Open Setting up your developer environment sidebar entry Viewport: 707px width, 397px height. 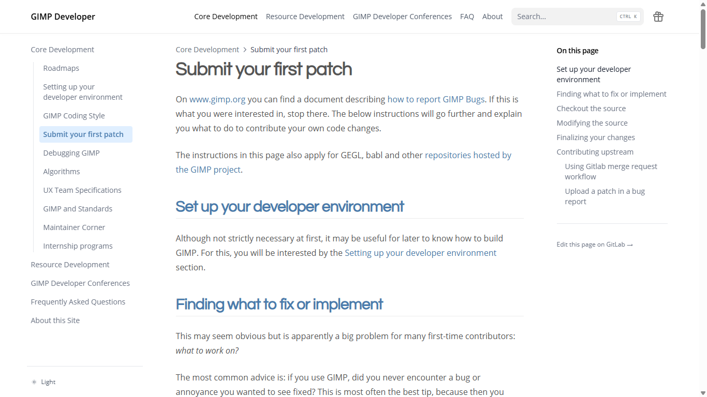coord(83,91)
